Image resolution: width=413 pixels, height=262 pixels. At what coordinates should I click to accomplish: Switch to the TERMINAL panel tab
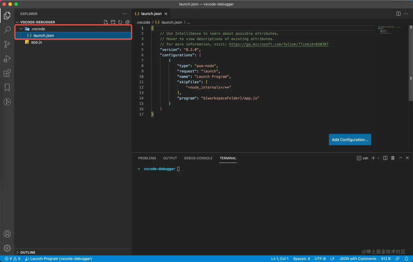pyautogui.click(x=228, y=158)
